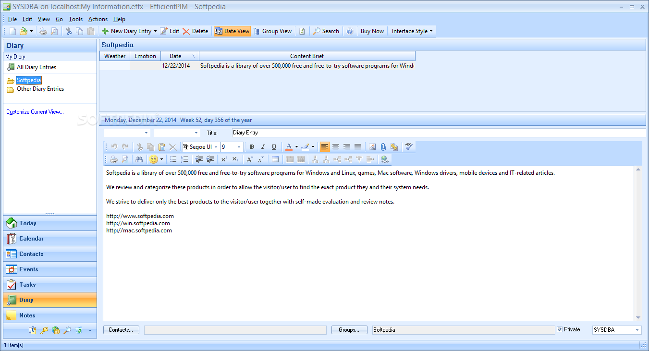Set paragraph alignment to center
The image size is (649, 351).
[x=336, y=147]
